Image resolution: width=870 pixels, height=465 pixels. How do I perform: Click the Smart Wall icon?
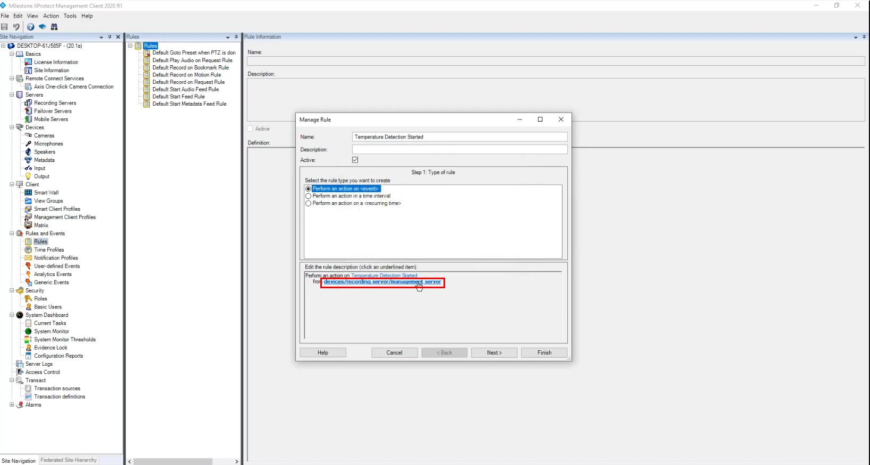[29, 193]
